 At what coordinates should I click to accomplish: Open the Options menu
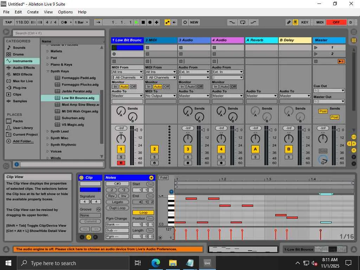tap(65, 12)
